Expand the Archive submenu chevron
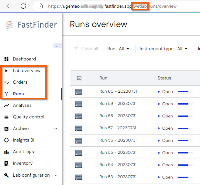The image size is (200, 185). (x=56, y=129)
